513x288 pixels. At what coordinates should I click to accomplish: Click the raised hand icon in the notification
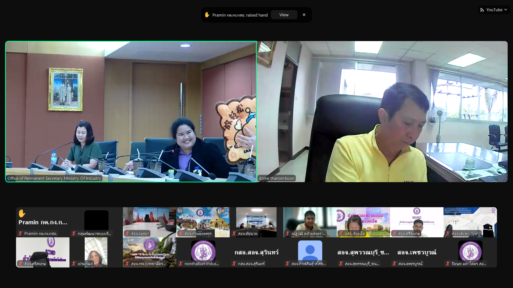coord(207,15)
